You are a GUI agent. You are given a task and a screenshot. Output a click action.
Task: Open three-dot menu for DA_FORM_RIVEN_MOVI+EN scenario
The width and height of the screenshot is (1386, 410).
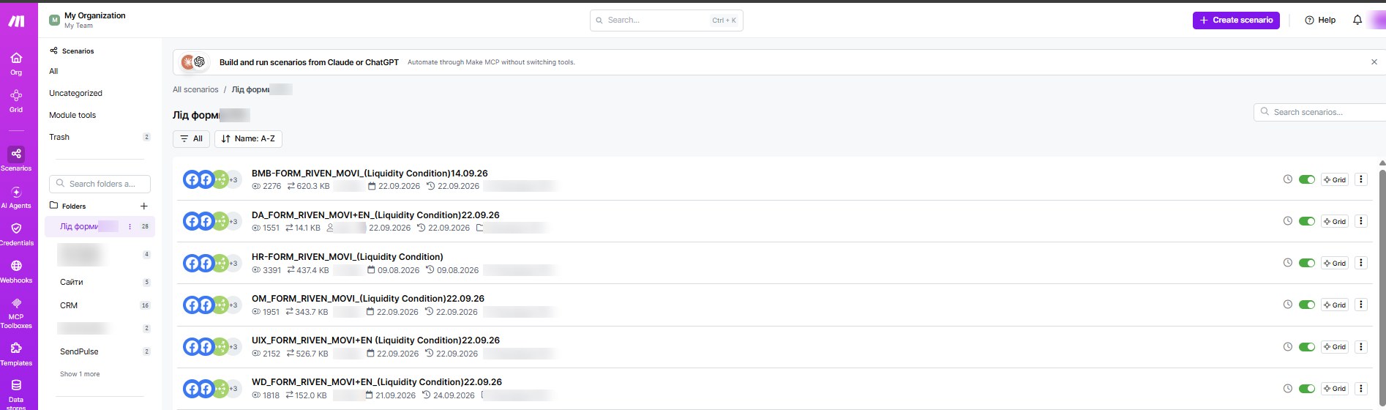[x=1361, y=221]
